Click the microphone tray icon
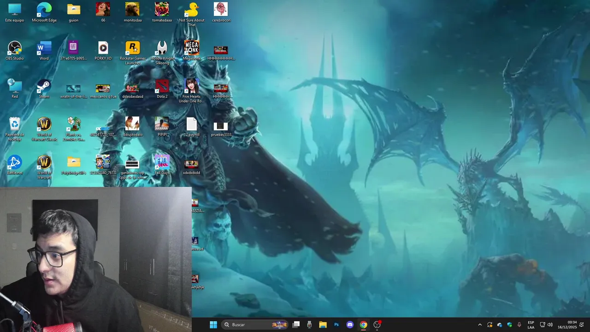This screenshot has height=332, width=590. pos(519,325)
